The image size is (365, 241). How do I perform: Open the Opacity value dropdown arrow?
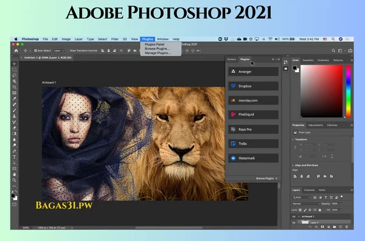tap(341, 203)
